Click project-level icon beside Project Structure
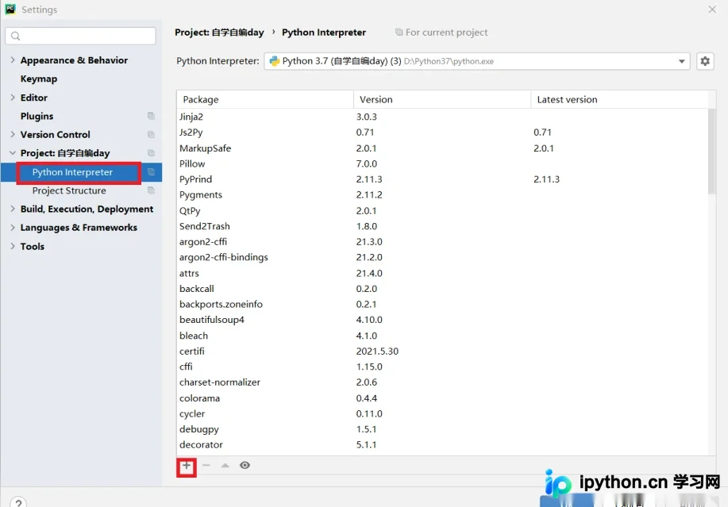The image size is (728, 507). point(151,190)
